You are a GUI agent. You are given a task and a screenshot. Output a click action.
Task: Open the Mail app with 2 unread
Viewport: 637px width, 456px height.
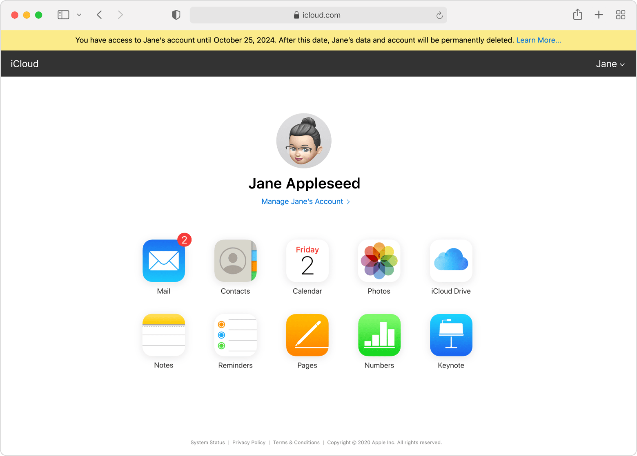point(163,261)
